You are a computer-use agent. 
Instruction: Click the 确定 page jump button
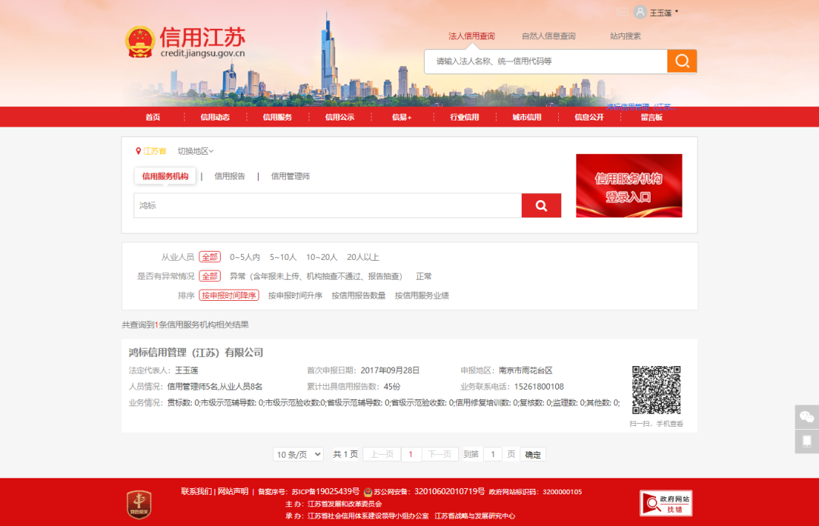click(533, 455)
